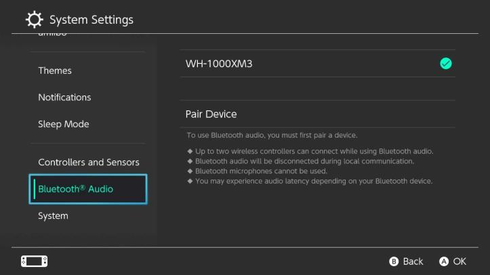Click the audio latency warning note

313,181
